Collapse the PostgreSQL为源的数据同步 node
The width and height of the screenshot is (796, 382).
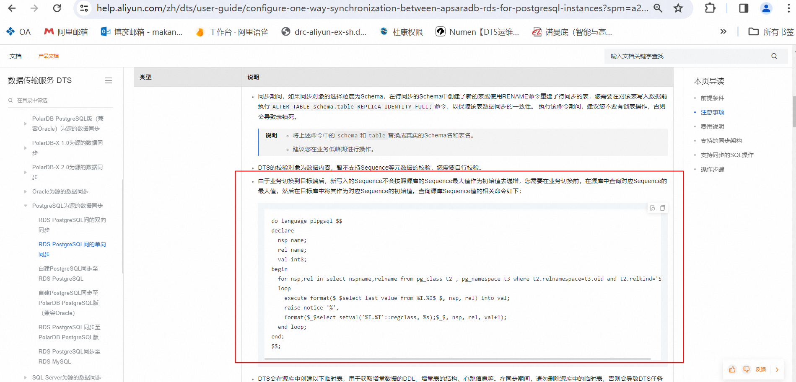tap(25, 206)
